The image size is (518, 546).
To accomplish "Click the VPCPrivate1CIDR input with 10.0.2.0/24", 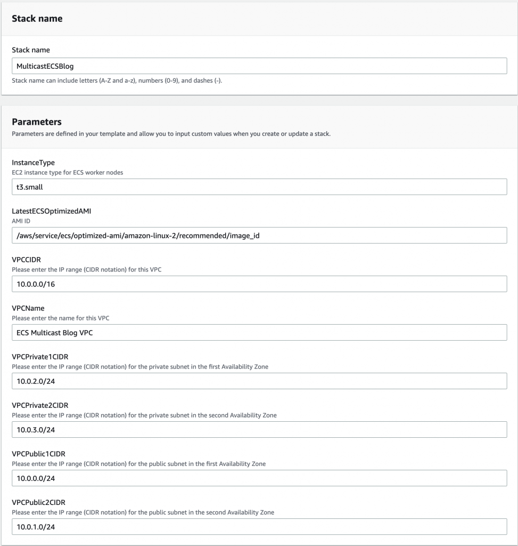I will 259,381.
